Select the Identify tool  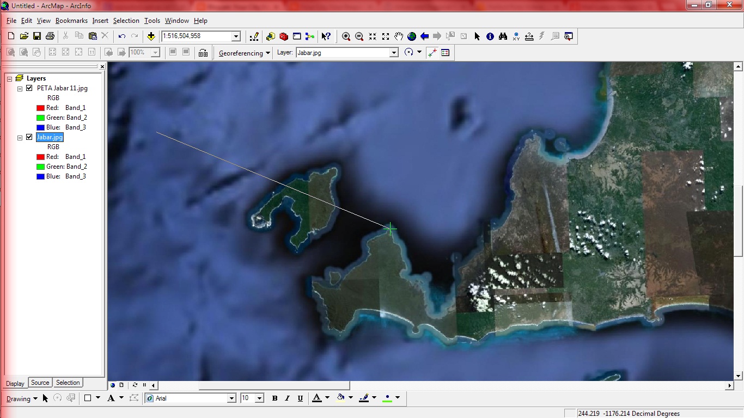click(x=490, y=36)
